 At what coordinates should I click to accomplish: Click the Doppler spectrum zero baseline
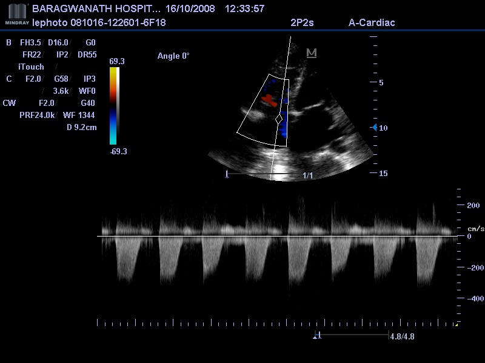coord(277,236)
